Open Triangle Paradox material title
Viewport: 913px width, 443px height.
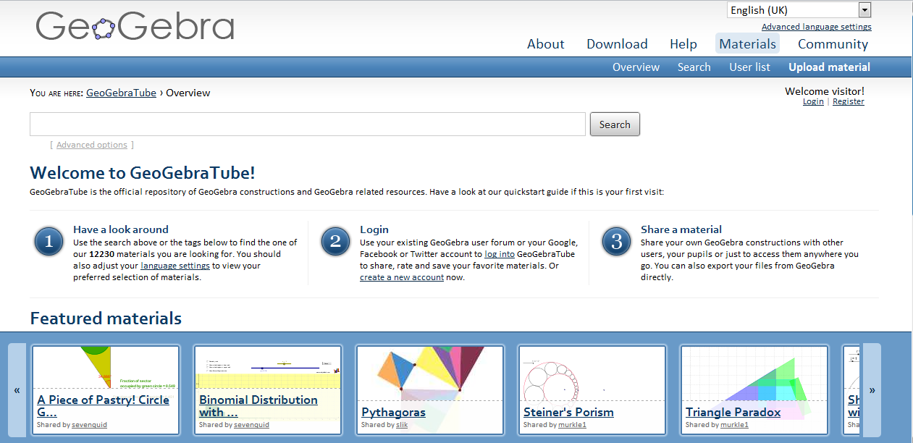tap(733, 412)
